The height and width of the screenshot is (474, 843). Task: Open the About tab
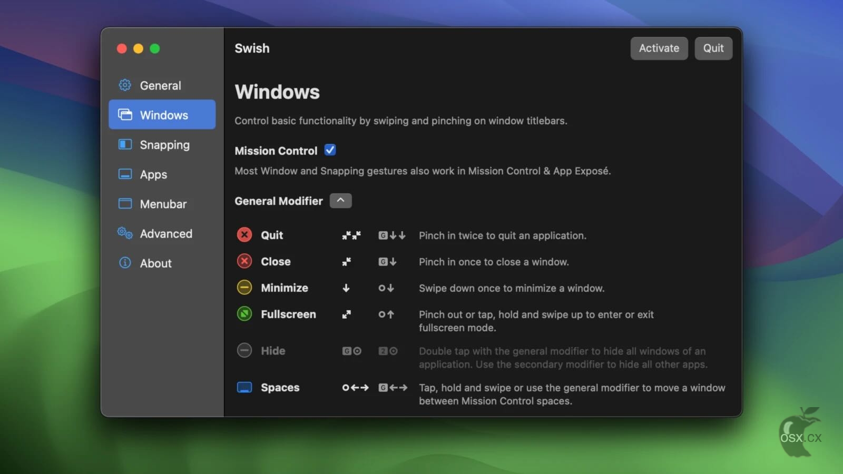pos(162,262)
